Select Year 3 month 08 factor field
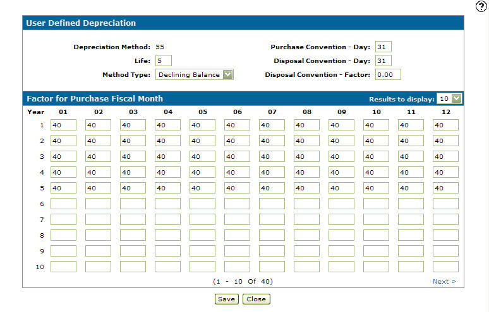Image resolution: width=489 pixels, height=312 pixels. [x=306, y=156]
